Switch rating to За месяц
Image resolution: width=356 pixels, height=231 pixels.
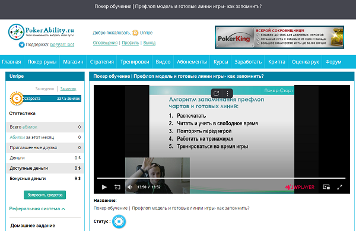click(x=68, y=89)
